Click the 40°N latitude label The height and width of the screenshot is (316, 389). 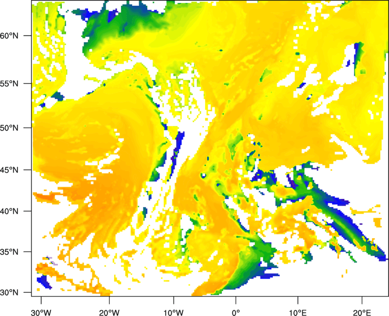click(x=9, y=211)
